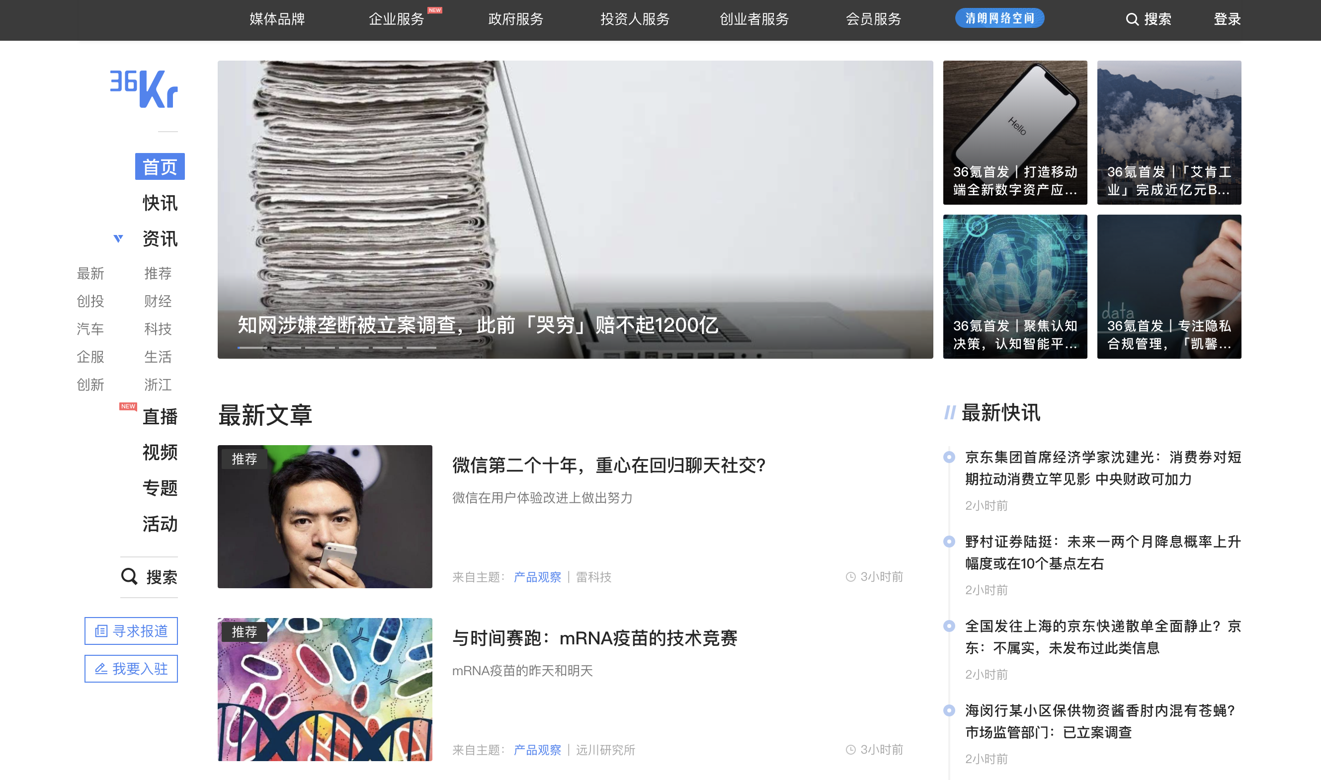1321x780 pixels.
Task: Open article 微信第二个十年 title
Action: point(609,465)
